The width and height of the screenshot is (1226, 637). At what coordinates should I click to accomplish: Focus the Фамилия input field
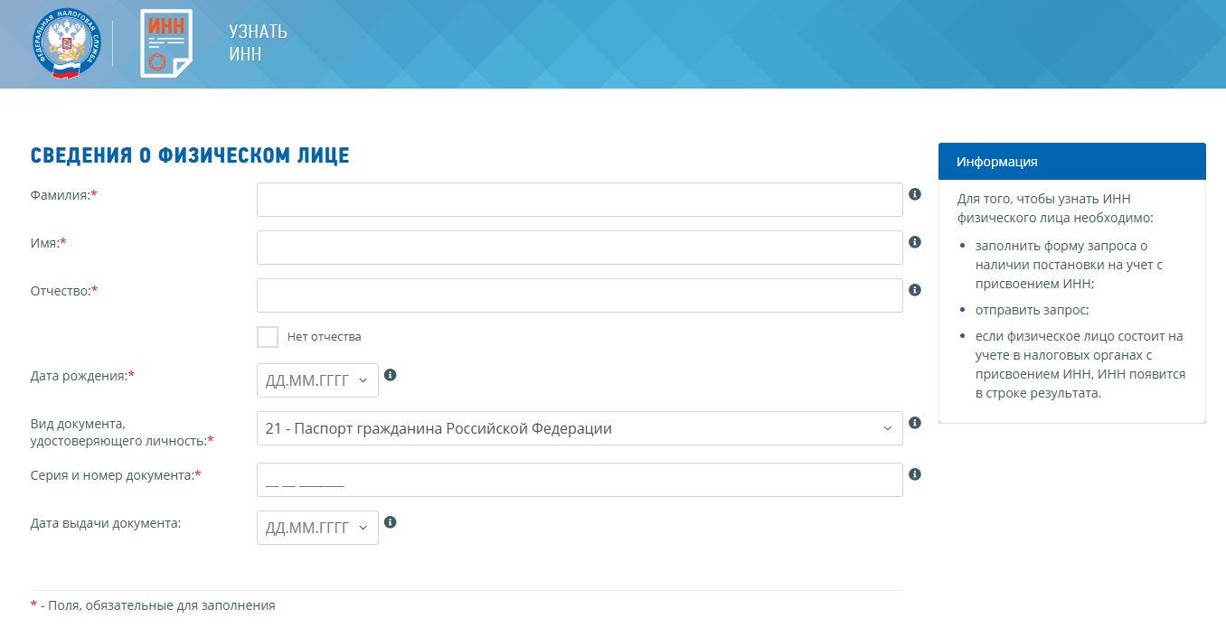[580, 200]
